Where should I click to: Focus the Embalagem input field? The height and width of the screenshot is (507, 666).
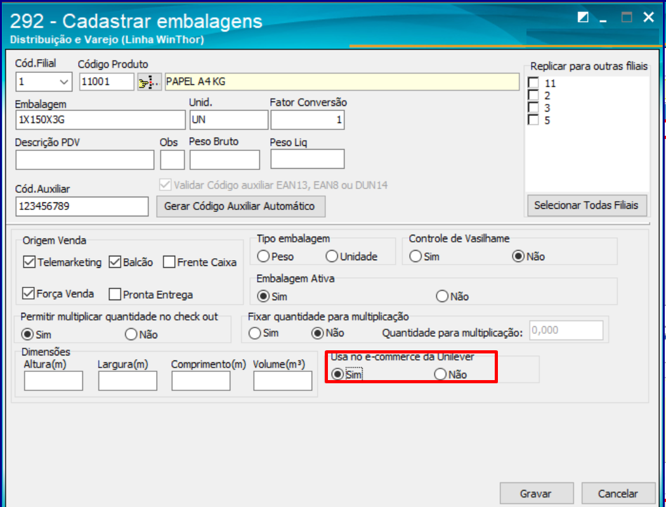(100, 120)
